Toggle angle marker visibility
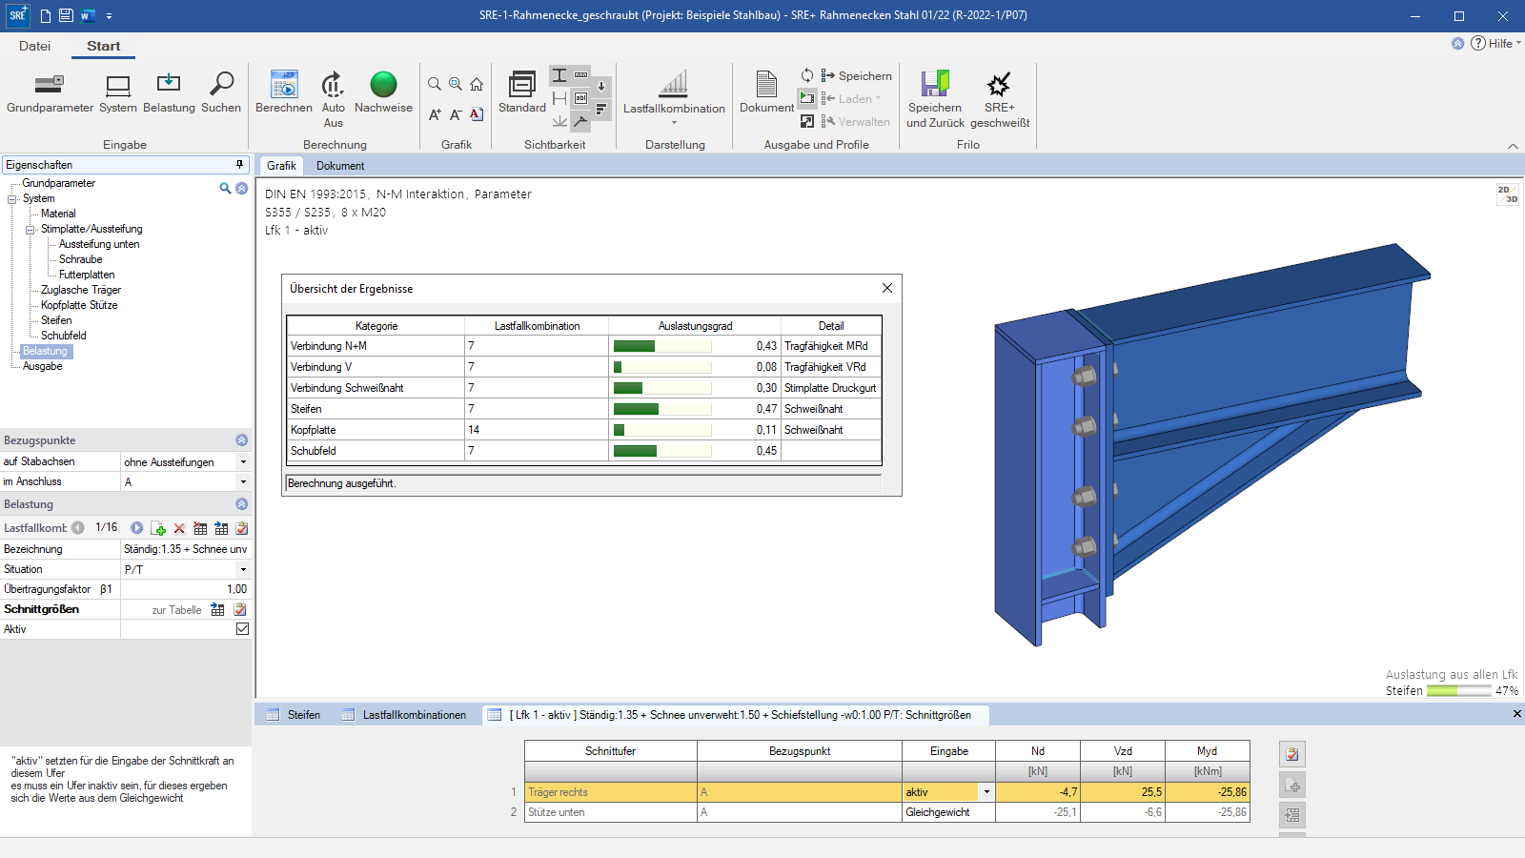Screen dimensions: 1525x858 pyautogui.click(x=580, y=121)
